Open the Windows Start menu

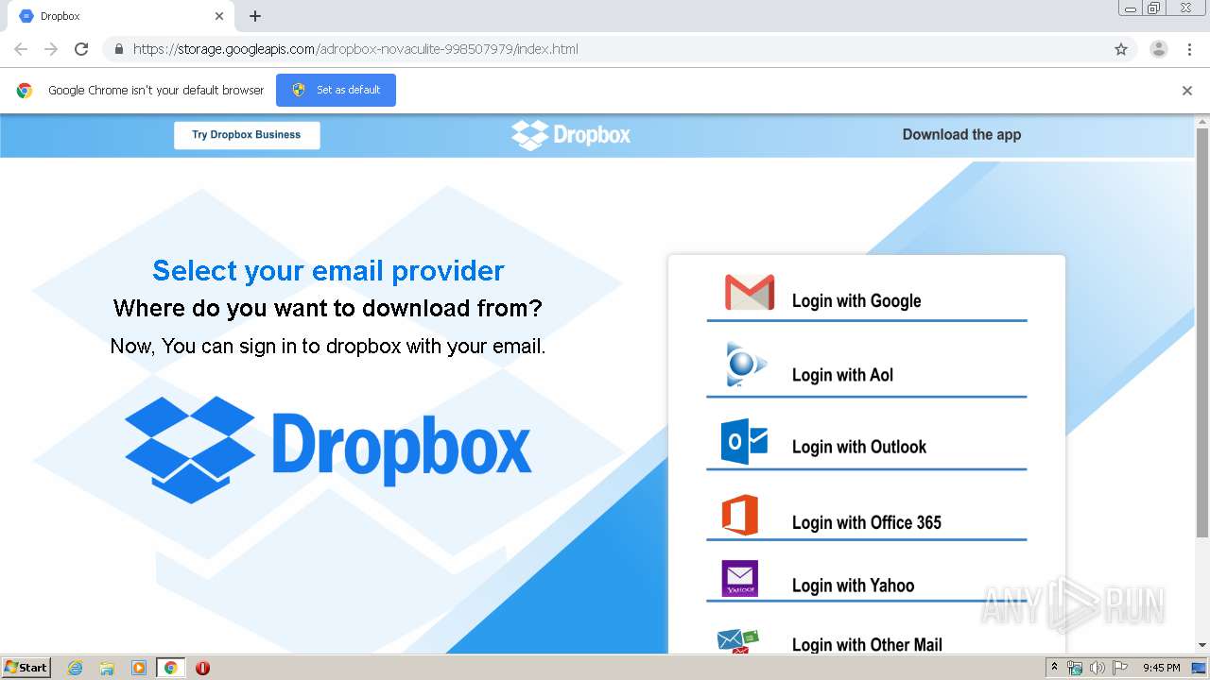pyautogui.click(x=26, y=668)
